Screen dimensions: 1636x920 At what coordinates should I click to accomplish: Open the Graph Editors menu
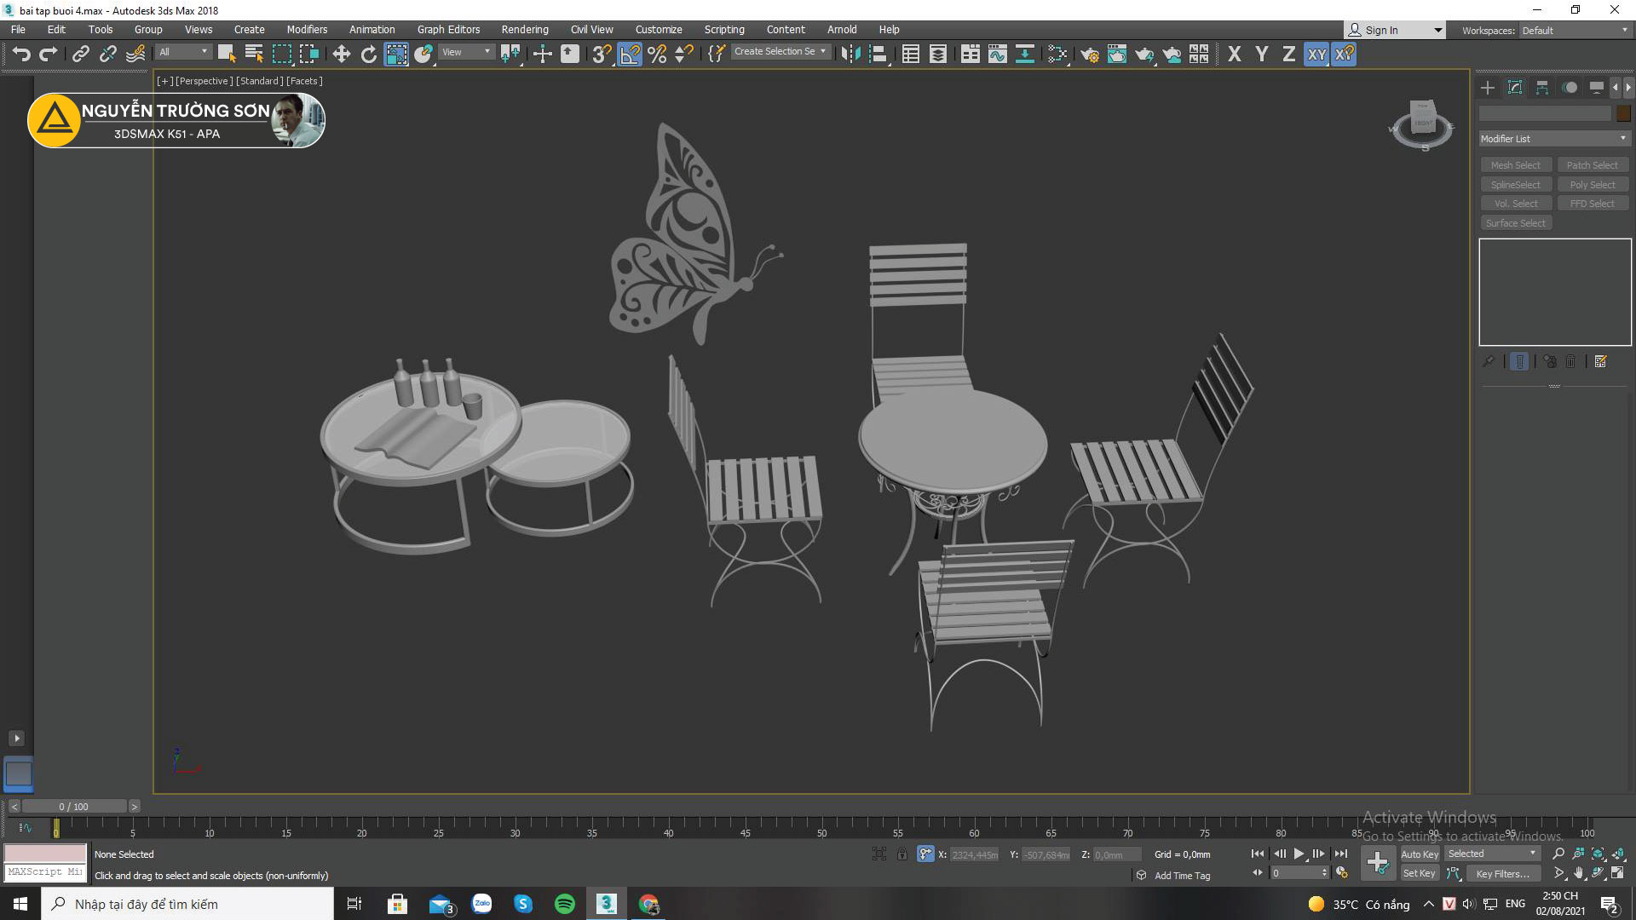448,30
